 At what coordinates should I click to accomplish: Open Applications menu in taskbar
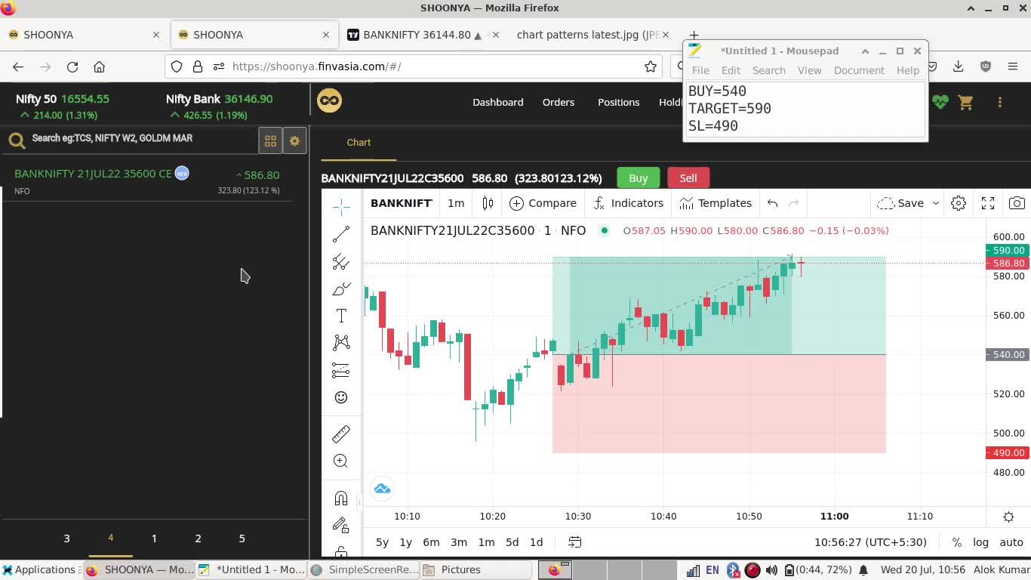[39, 570]
